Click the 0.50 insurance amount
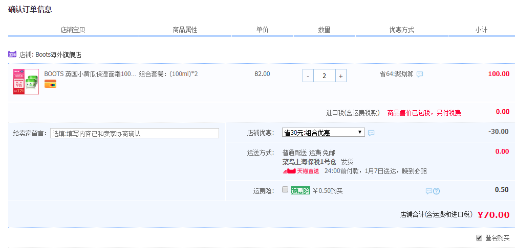 (502, 190)
